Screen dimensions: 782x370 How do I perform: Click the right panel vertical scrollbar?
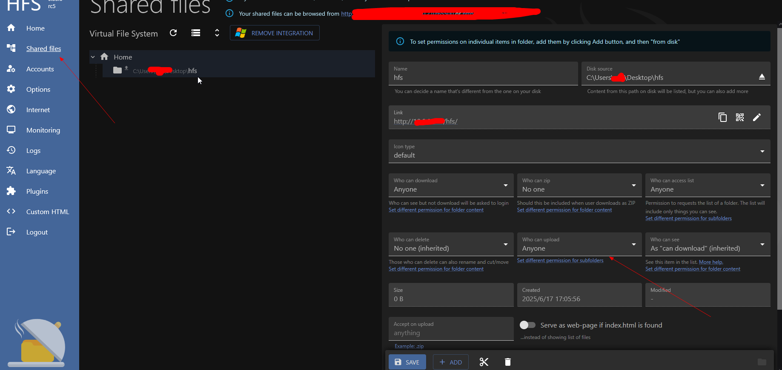tap(779, 168)
